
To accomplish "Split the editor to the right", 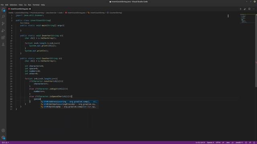I will pos(249,9).
